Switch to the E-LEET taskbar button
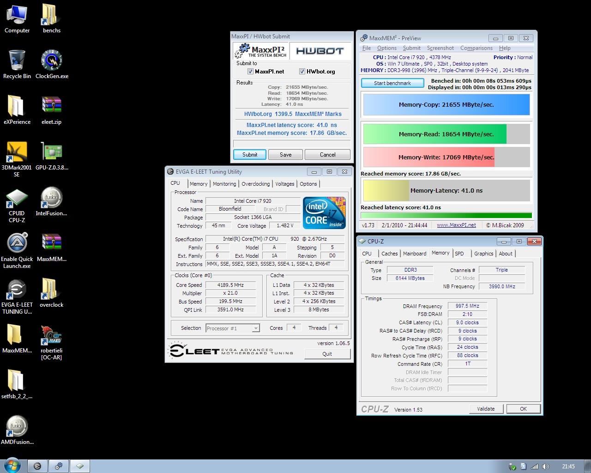 click(37, 466)
